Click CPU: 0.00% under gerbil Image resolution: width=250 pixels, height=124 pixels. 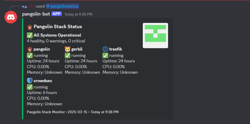coord(76,67)
